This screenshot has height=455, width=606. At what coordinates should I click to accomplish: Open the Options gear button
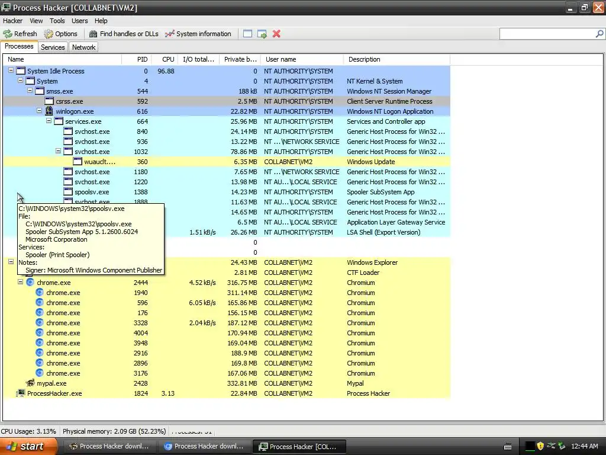click(x=61, y=34)
